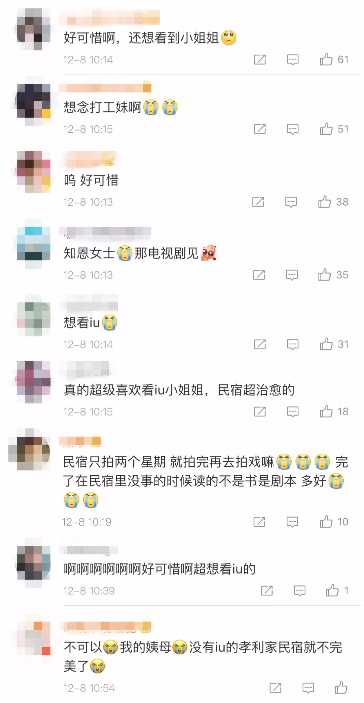This screenshot has height=703, width=364.
Task: Repost the 想看iu comment
Action: click(260, 344)
